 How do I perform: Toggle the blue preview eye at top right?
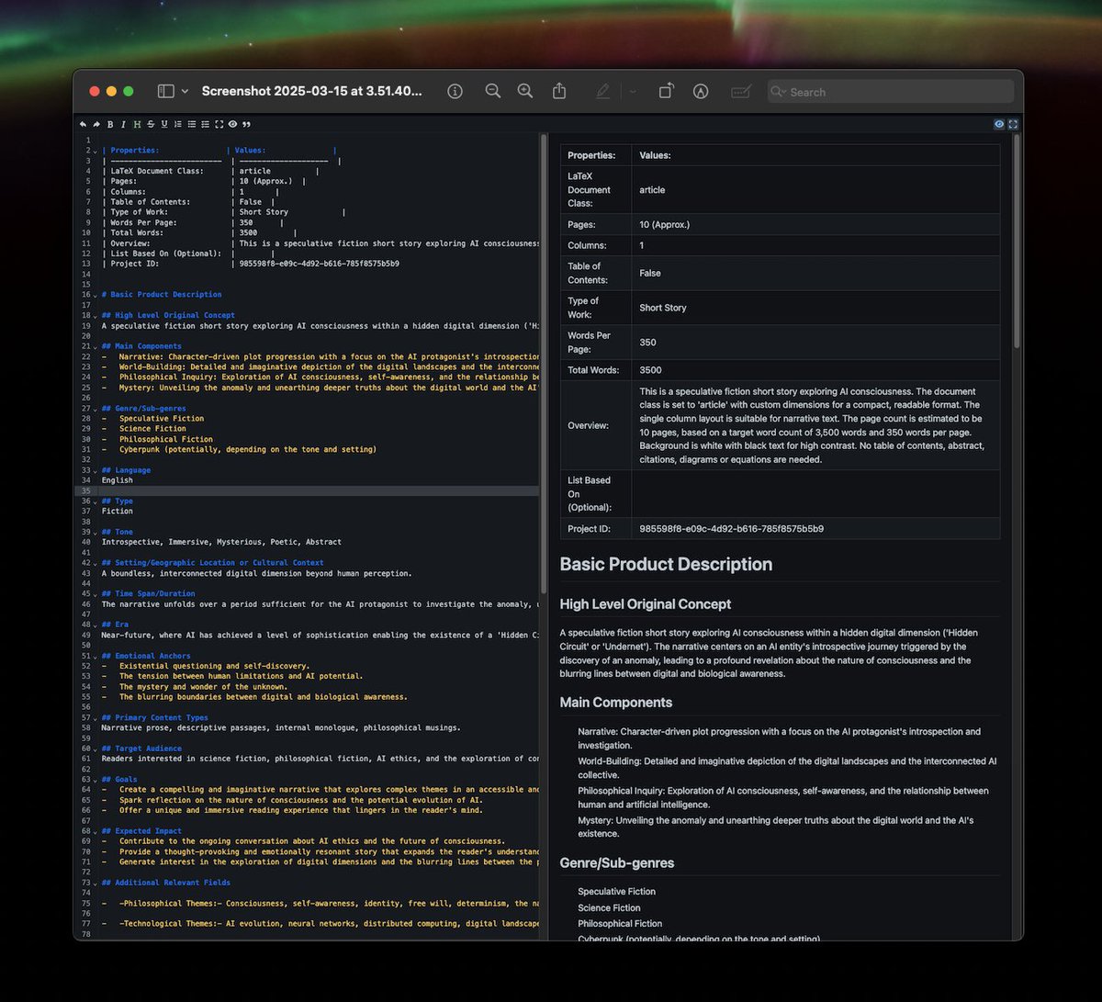click(999, 124)
